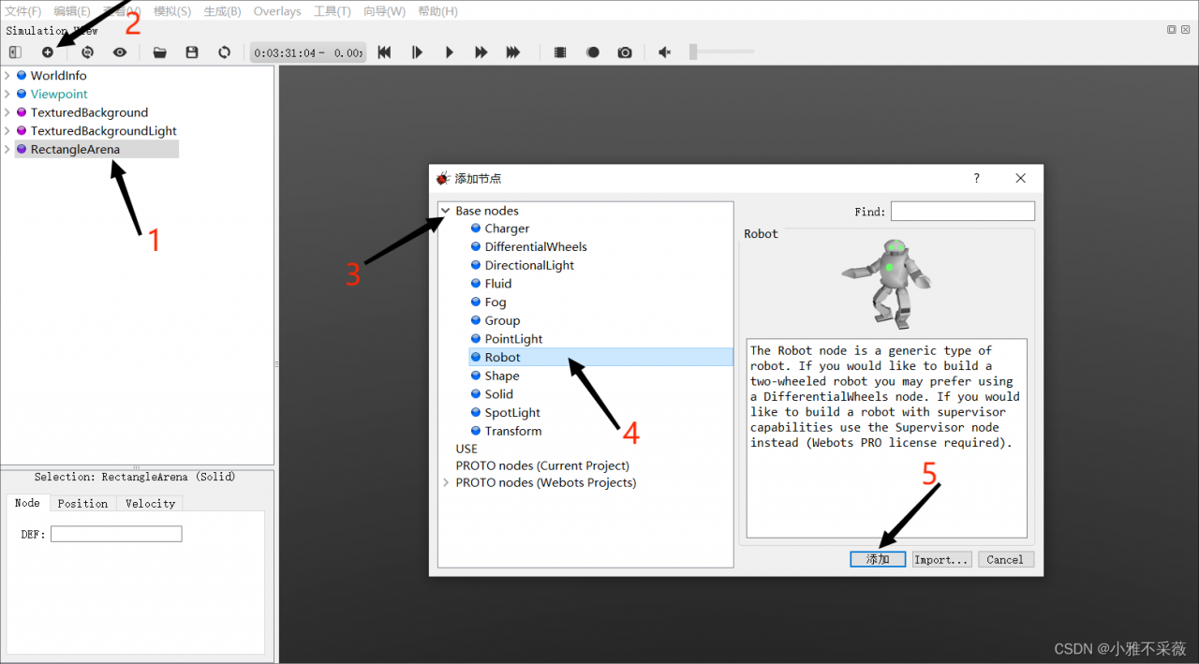Click the USE entry in the list
The height and width of the screenshot is (664, 1199).
click(466, 449)
